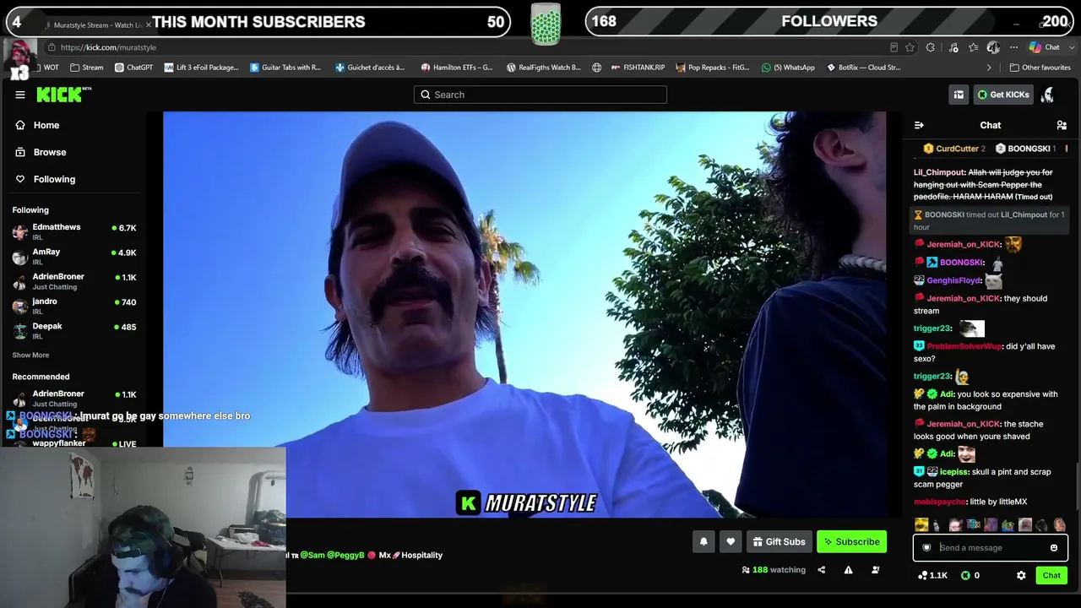This screenshot has width=1081, height=608.
Task: Click the shield identity icon in chat input
Action: click(x=926, y=548)
